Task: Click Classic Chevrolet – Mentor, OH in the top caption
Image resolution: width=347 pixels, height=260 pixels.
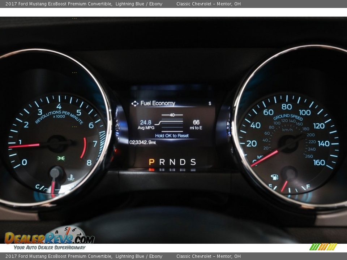Action: click(209, 4)
